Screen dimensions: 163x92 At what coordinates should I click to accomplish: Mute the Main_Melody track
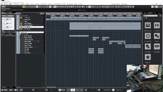[21, 23]
